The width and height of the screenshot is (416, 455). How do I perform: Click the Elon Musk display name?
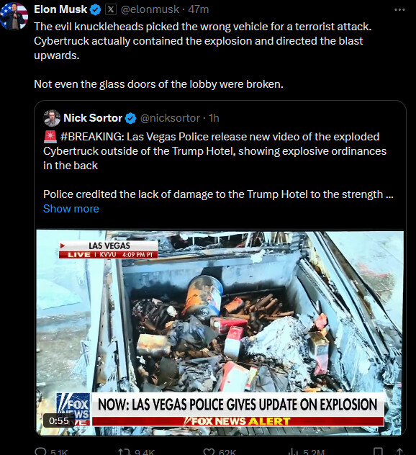pyautogui.click(x=60, y=9)
